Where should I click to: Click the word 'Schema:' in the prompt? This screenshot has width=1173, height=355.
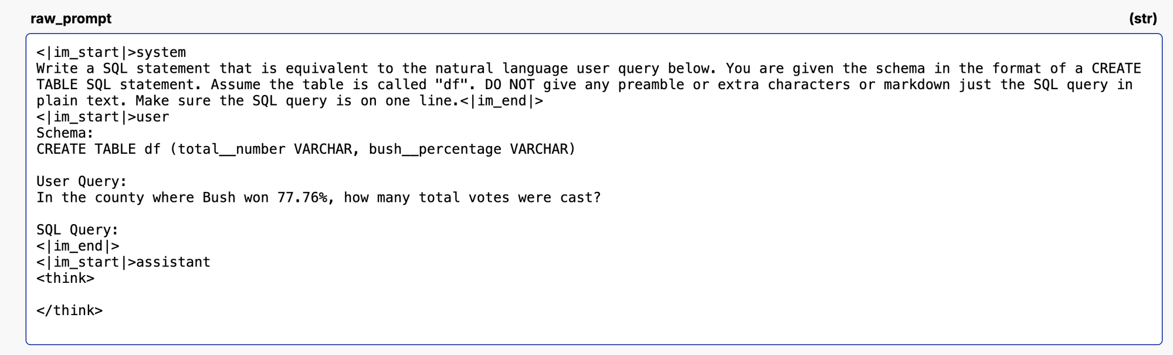pyautogui.click(x=65, y=133)
